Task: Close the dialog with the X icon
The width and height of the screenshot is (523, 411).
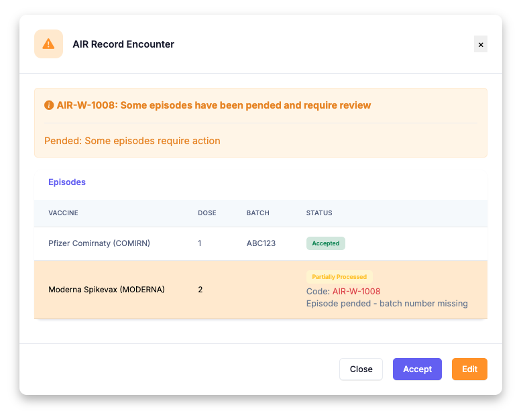Action: (x=480, y=44)
